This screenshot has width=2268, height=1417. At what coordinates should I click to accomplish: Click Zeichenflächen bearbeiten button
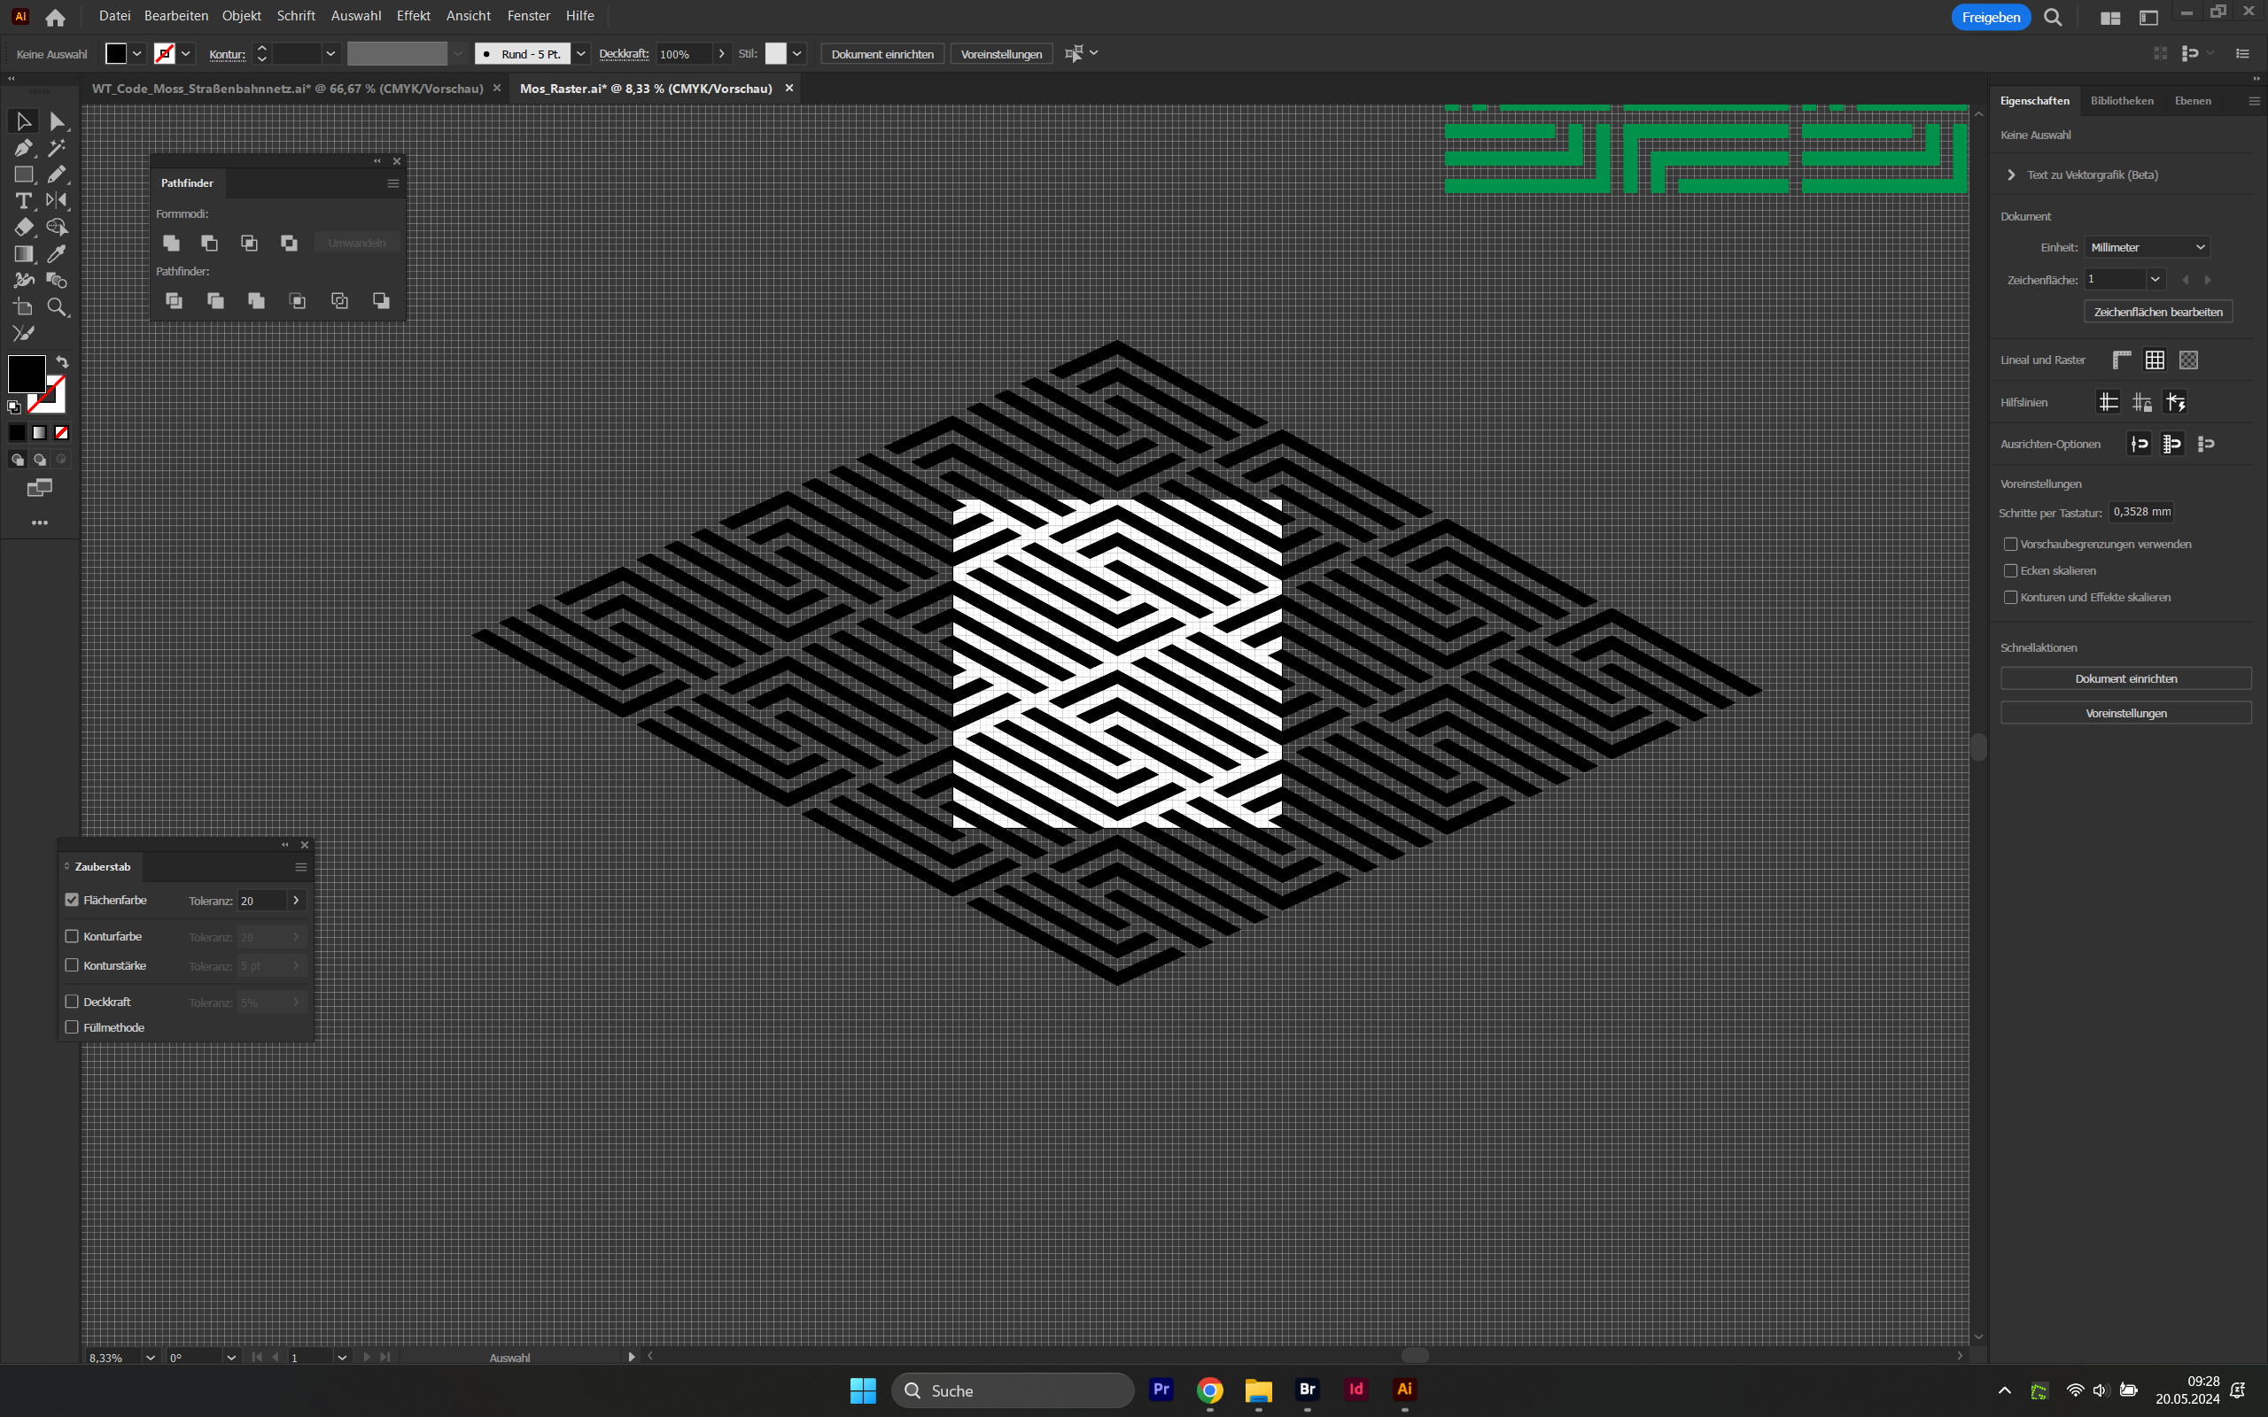click(x=2157, y=312)
